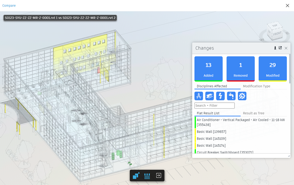Click the Changes panel resize grip corner

[x=289, y=156]
